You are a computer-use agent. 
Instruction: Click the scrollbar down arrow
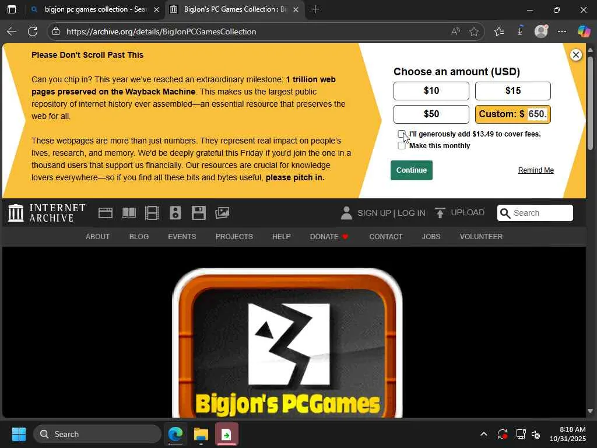[x=590, y=411]
